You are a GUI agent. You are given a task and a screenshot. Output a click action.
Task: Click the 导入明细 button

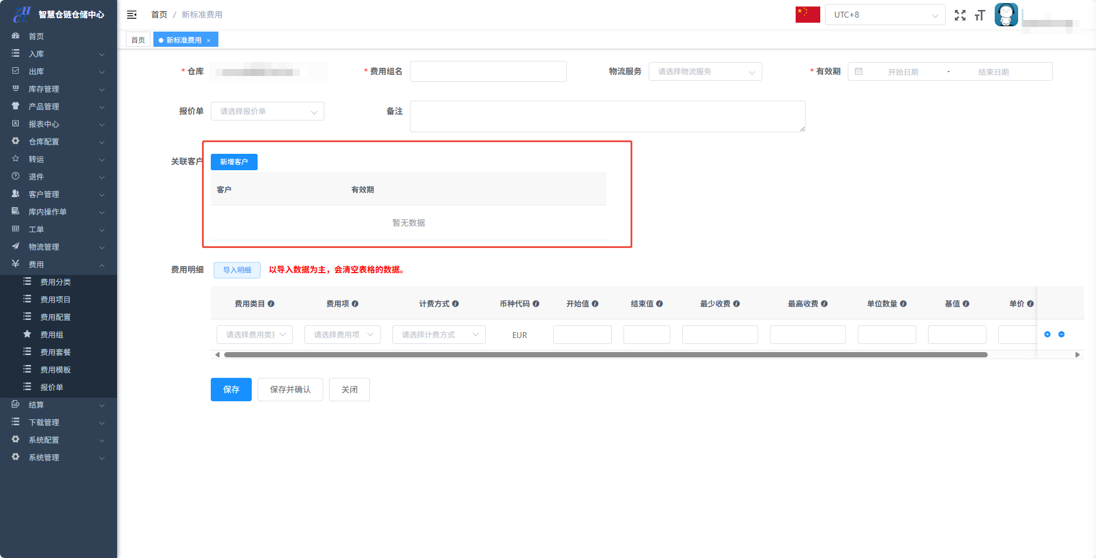coord(237,270)
